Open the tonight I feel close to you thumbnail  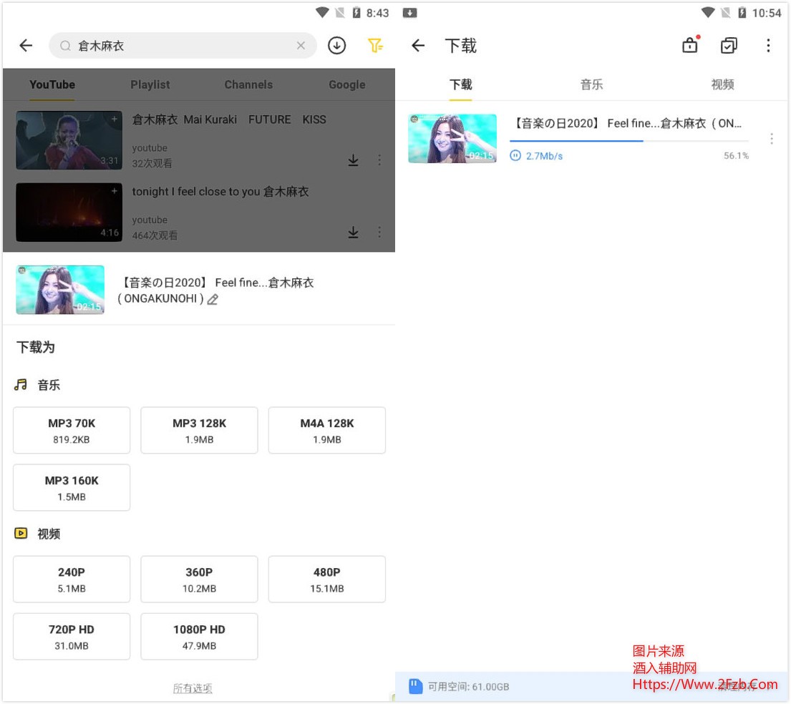(69, 212)
